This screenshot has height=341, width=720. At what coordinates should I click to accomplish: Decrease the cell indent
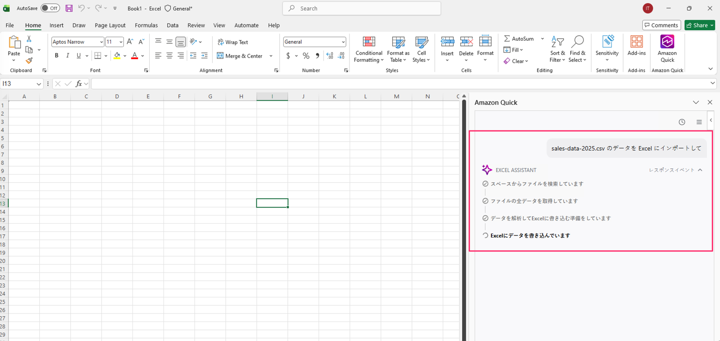(x=193, y=55)
